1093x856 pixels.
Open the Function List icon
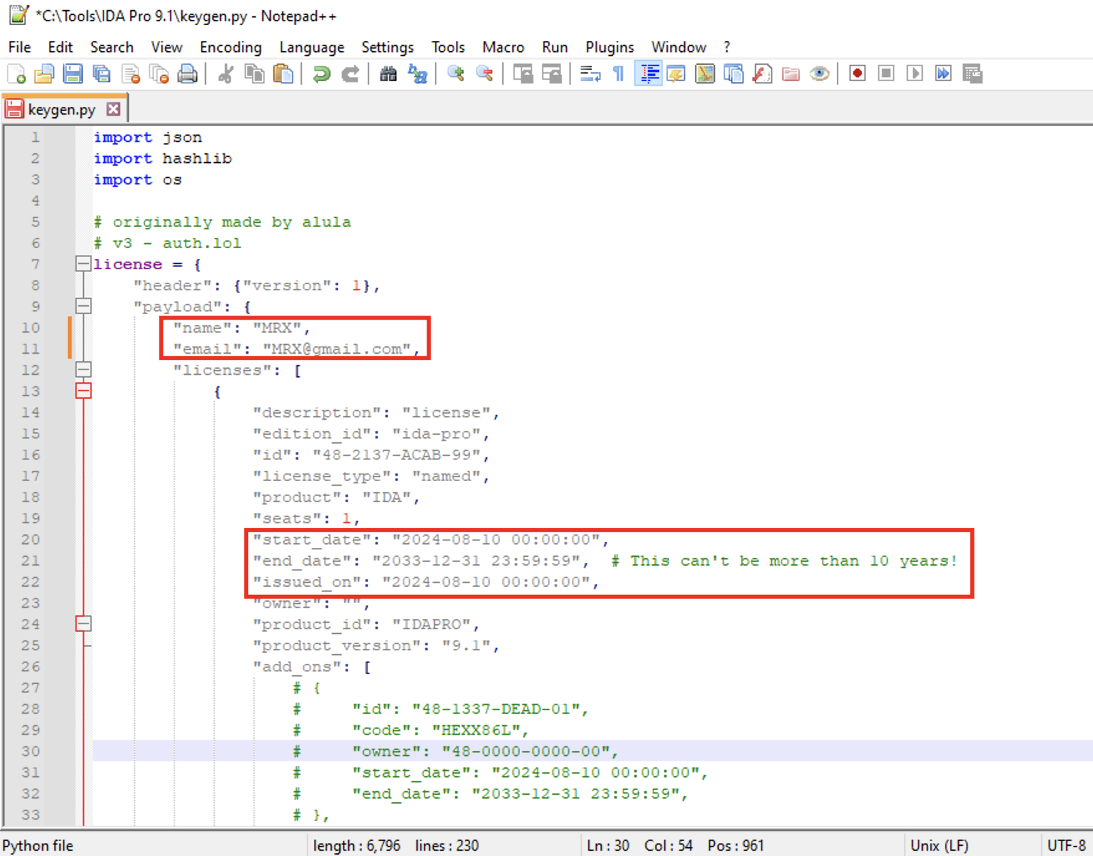click(763, 74)
